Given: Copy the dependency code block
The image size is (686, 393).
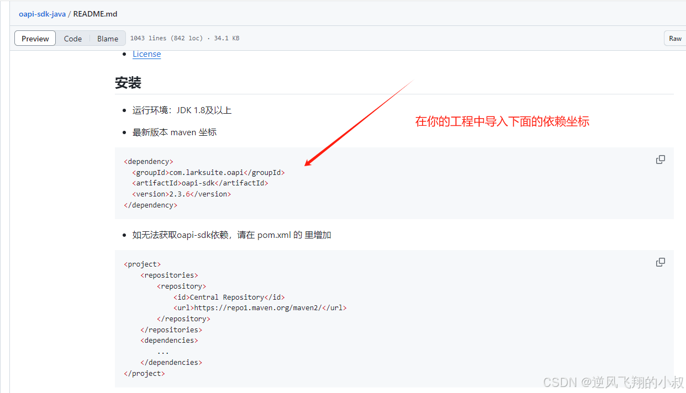Looking at the screenshot, I should coord(660,160).
